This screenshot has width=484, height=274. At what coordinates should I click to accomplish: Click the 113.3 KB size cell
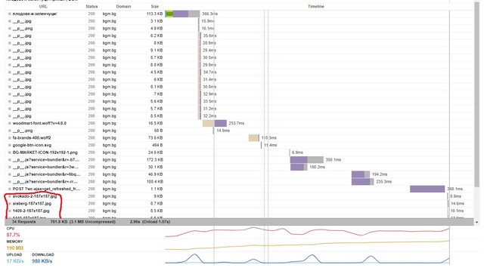(x=154, y=14)
